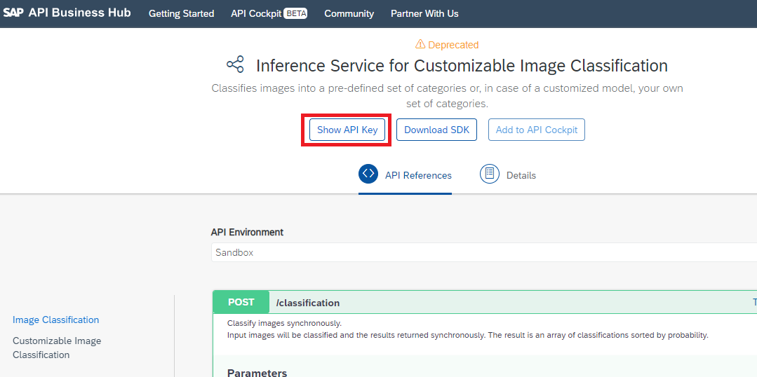Open the Community menu item
The image size is (757, 377).
[x=349, y=13]
